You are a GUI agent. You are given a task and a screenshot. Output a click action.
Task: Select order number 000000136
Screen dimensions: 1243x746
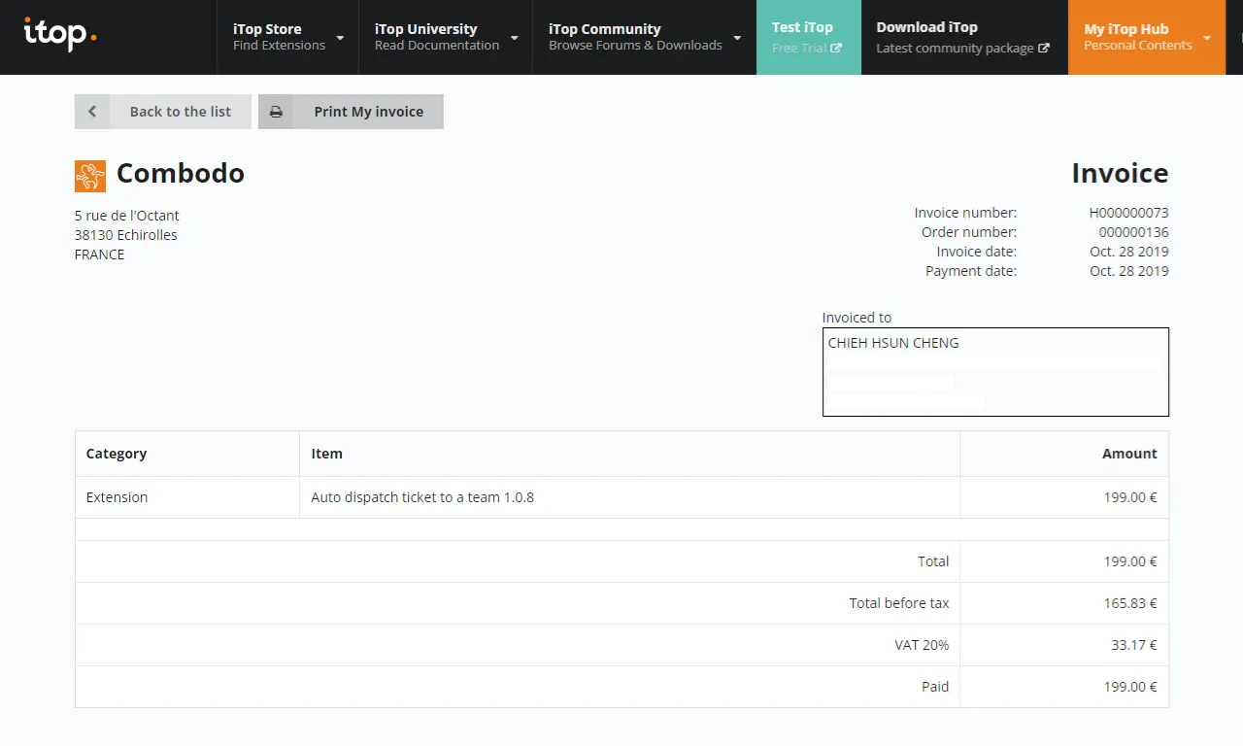tap(1133, 232)
